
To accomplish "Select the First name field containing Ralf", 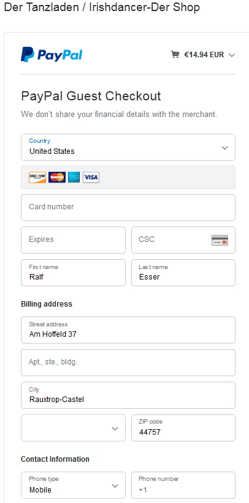I will point(73,273).
